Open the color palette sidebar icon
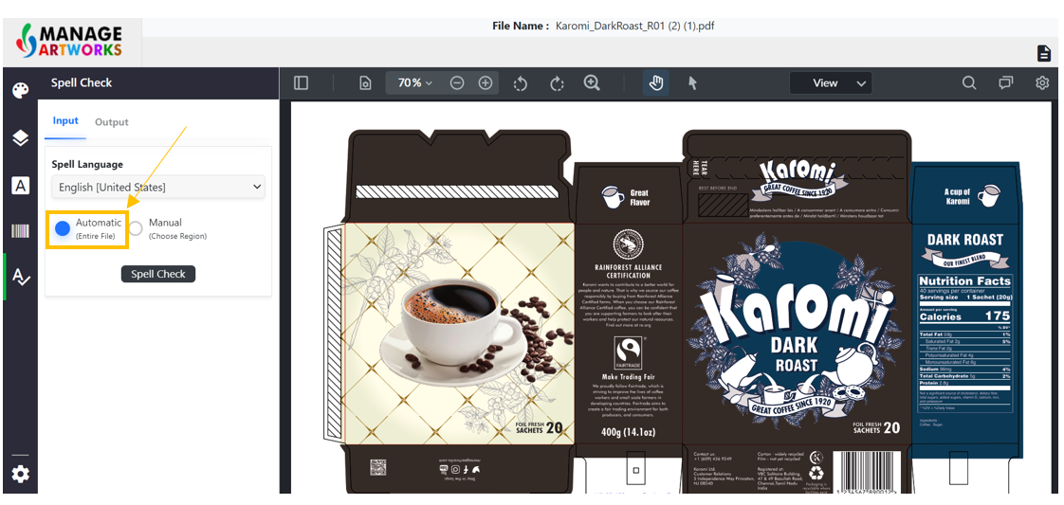Viewport: 1064px width, 505px height. coord(20,91)
